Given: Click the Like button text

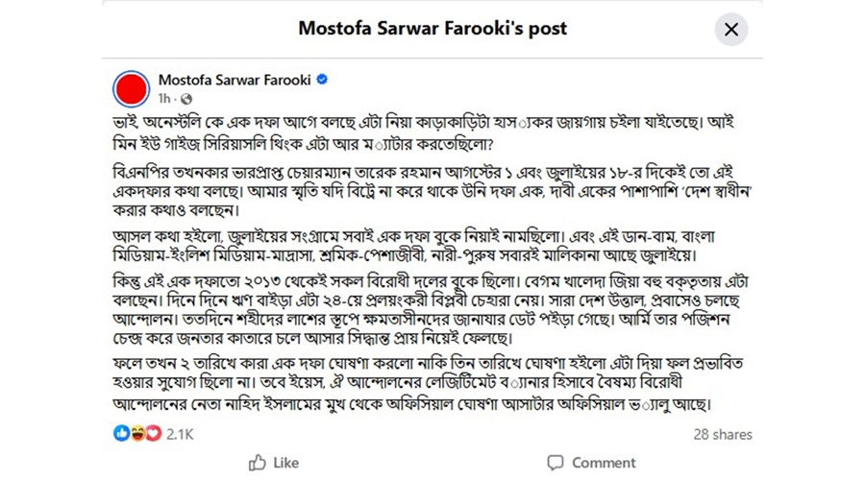Looking at the screenshot, I should pos(285,463).
